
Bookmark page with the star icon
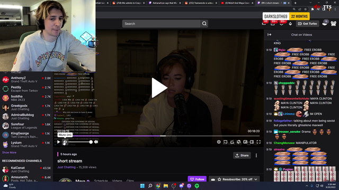(305, 9)
